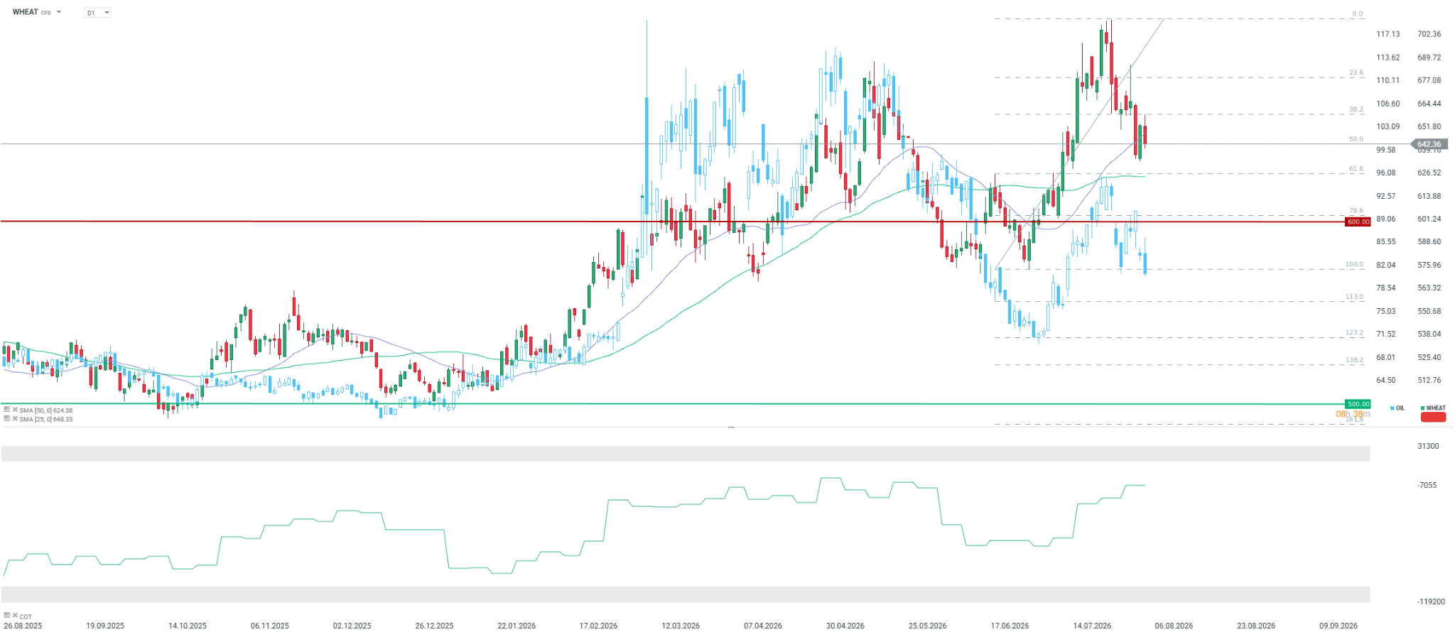Open the D1 timeframe dropdown
Screen dimensions: 1455x637
(98, 13)
